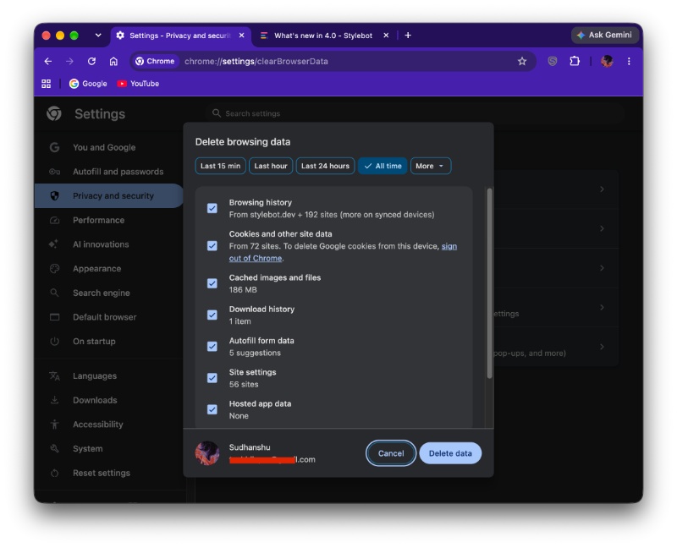Expand the More time range dropdown
Screen dimensions: 677x548
[431, 166]
